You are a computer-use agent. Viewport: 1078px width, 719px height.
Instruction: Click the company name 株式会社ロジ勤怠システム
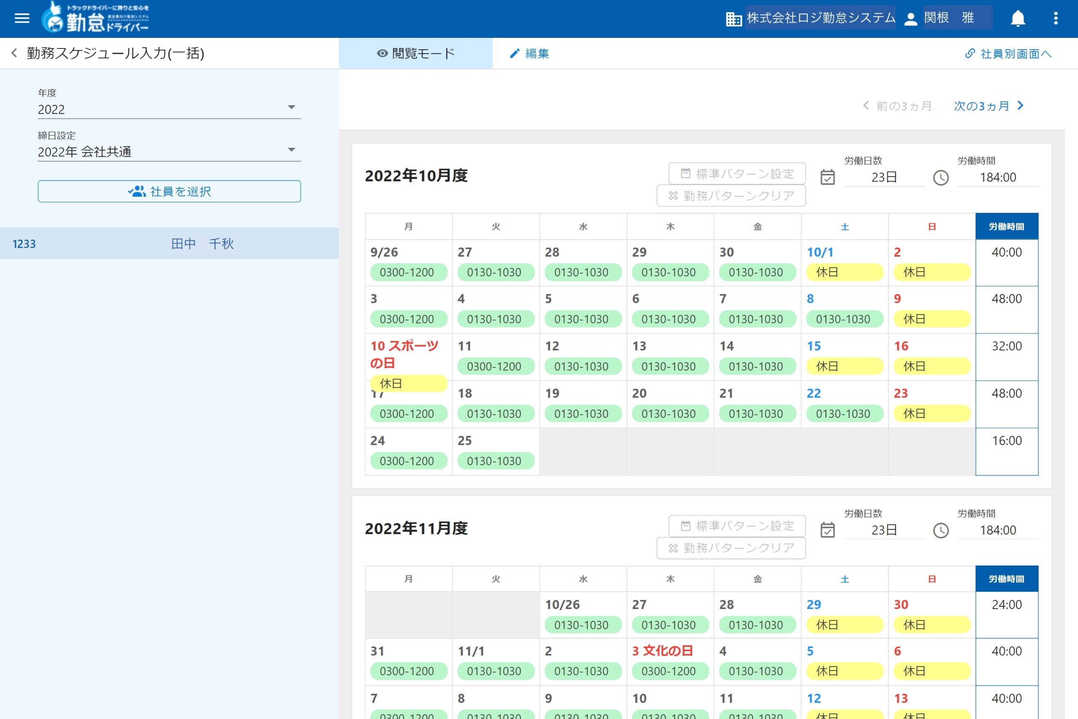tap(820, 18)
